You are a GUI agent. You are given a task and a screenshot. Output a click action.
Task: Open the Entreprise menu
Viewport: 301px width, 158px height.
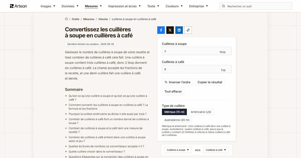[x=198, y=6]
